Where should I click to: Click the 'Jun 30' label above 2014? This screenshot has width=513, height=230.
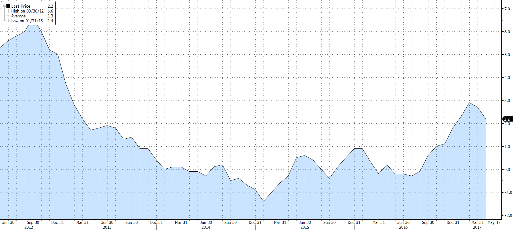(x=206, y=222)
